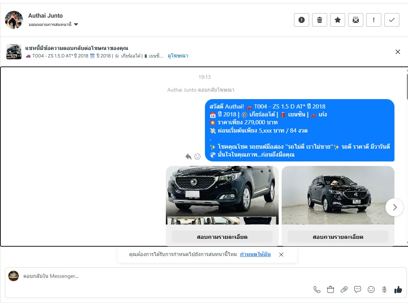The image size is (408, 303).
Task: Open the ดูโฆษณา ad link
Action: pyautogui.click(x=178, y=56)
